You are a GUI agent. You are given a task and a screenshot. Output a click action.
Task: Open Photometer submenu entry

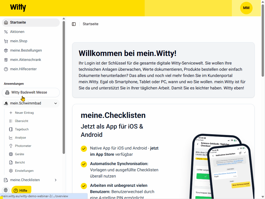(x=23, y=146)
